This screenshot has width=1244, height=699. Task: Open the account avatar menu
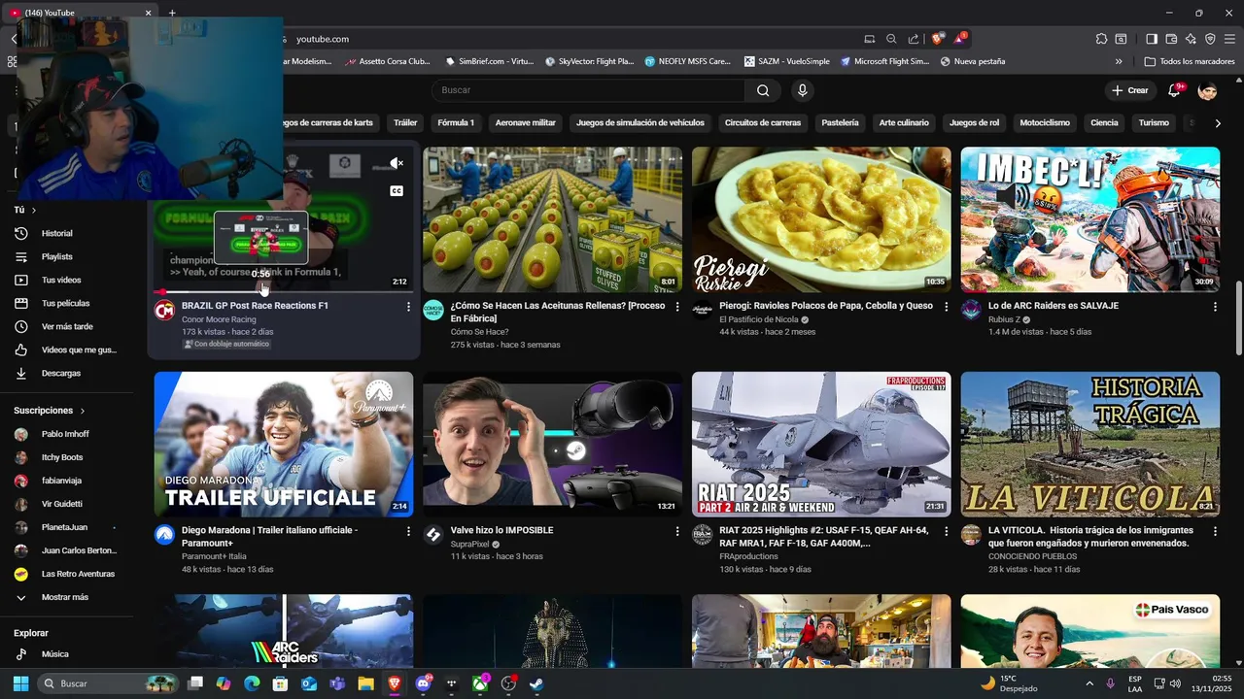point(1207,90)
